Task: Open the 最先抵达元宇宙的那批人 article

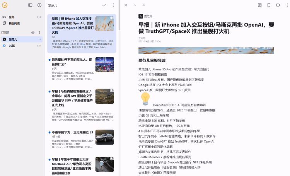Action: (82, 69)
